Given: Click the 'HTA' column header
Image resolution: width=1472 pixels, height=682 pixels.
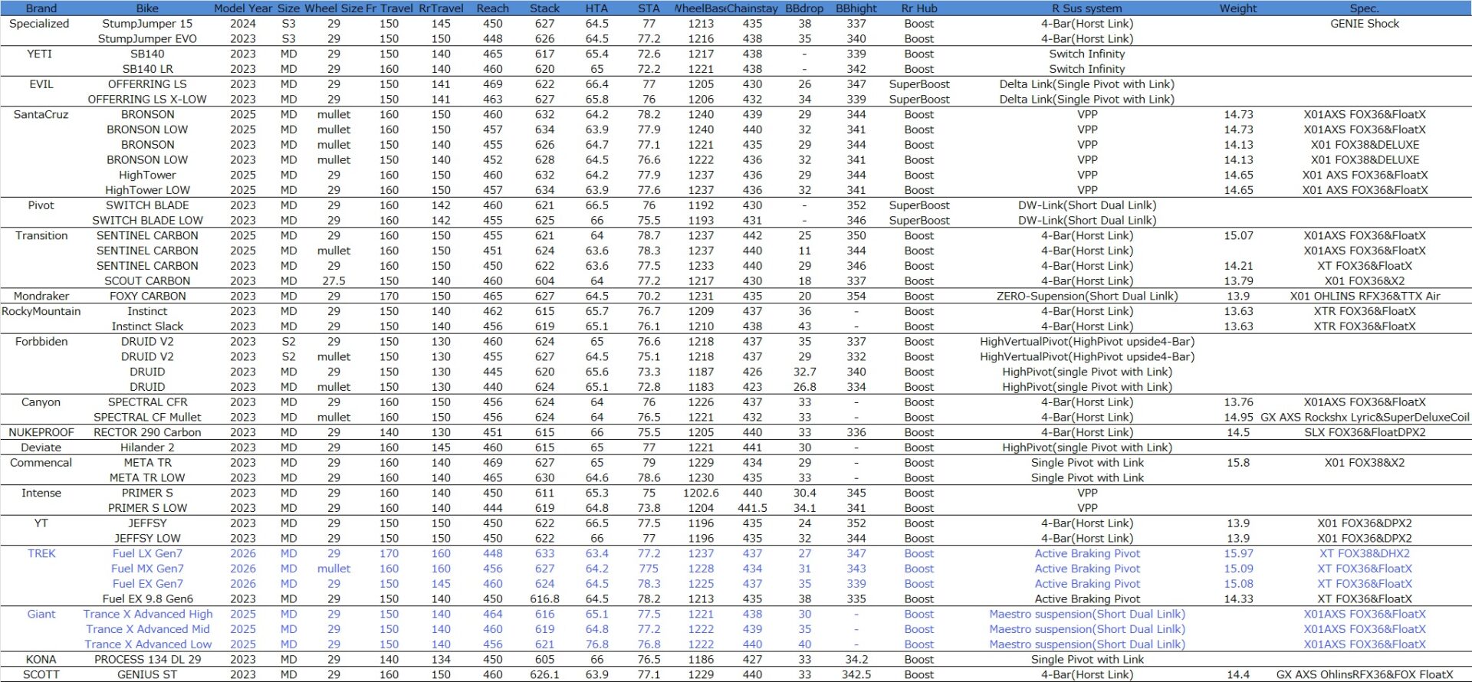Looking at the screenshot, I should click(x=596, y=8).
